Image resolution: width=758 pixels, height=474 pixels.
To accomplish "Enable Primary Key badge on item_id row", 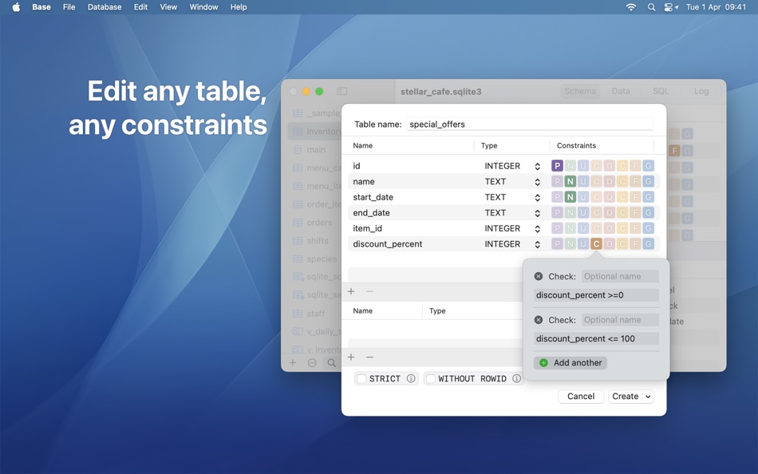I will (x=557, y=228).
